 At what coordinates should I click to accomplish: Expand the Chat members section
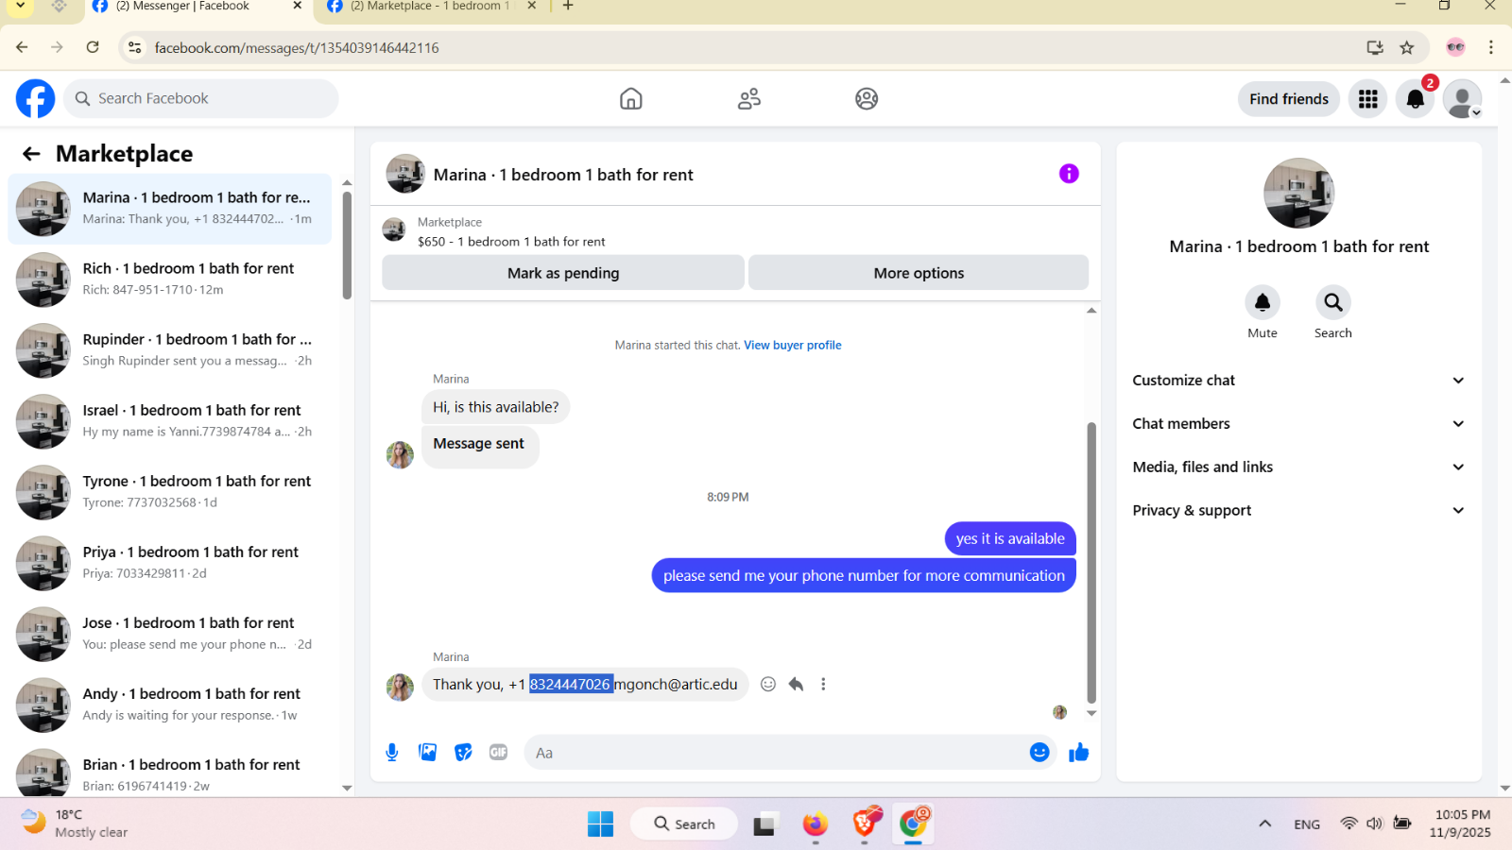pos(1299,424)
